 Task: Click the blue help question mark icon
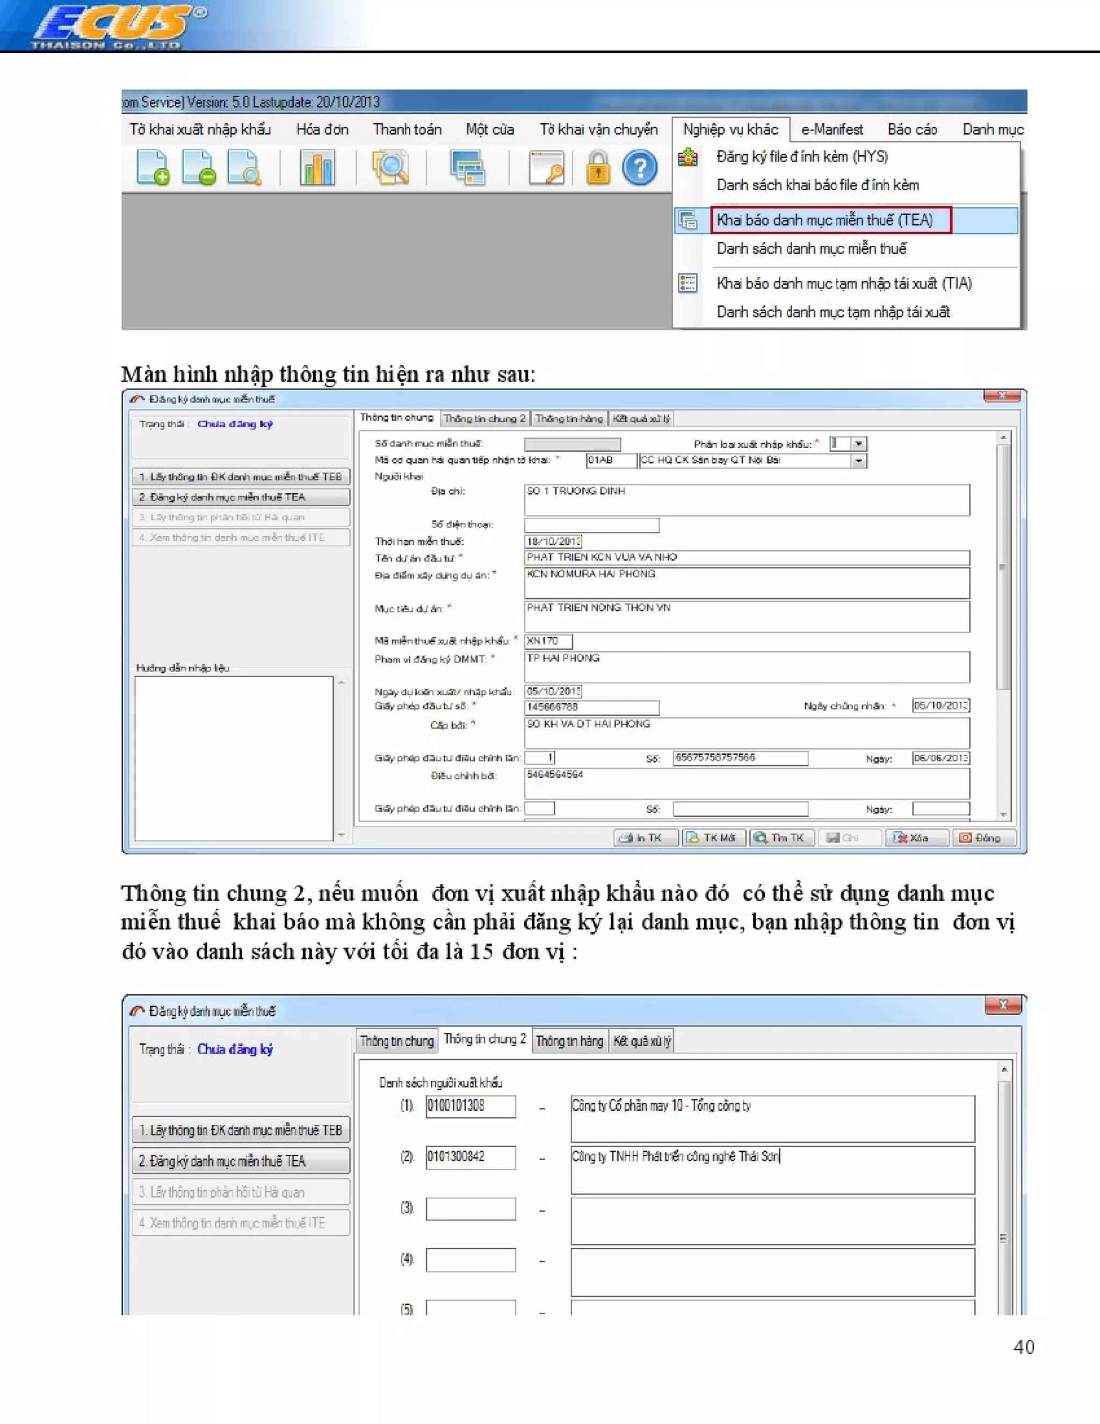[639, 168]
